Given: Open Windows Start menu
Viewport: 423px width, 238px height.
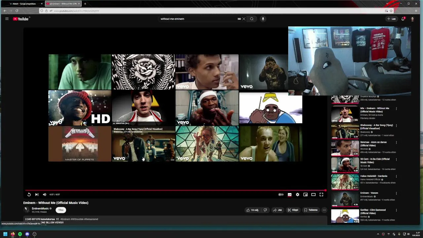Looking at the screenshot, I should click(5, 234).
